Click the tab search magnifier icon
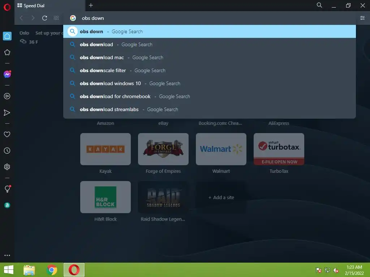This screenshot has width=370, height=277. click(x=319, y=5)
